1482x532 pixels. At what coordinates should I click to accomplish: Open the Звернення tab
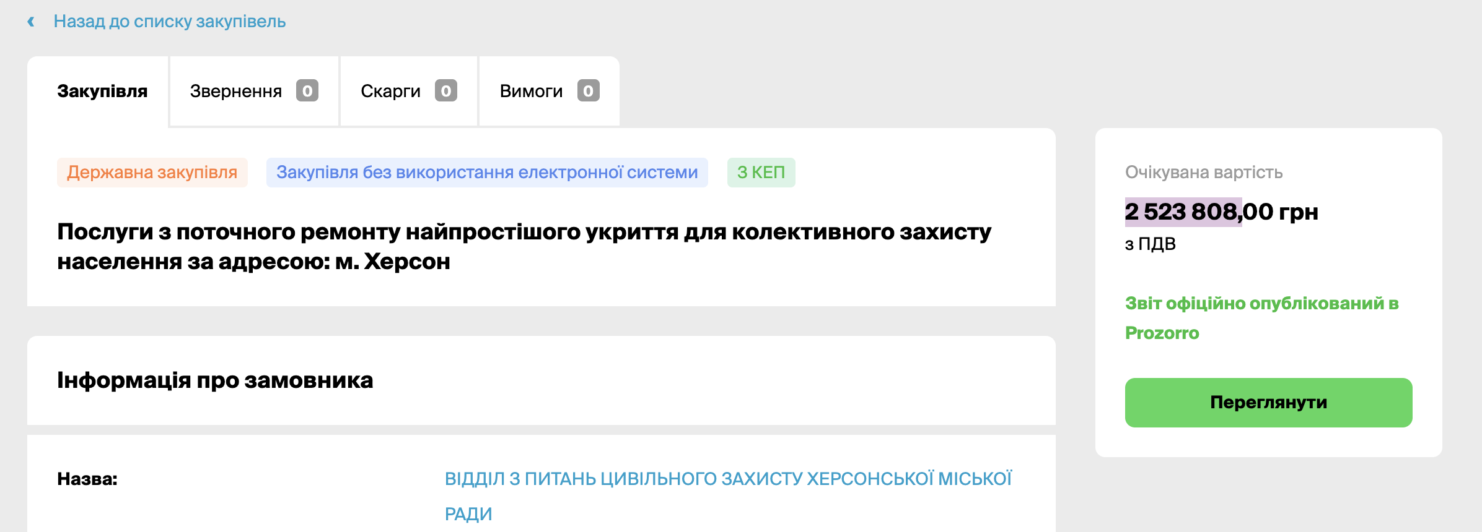pyautogui.click(x=235, y=92)
